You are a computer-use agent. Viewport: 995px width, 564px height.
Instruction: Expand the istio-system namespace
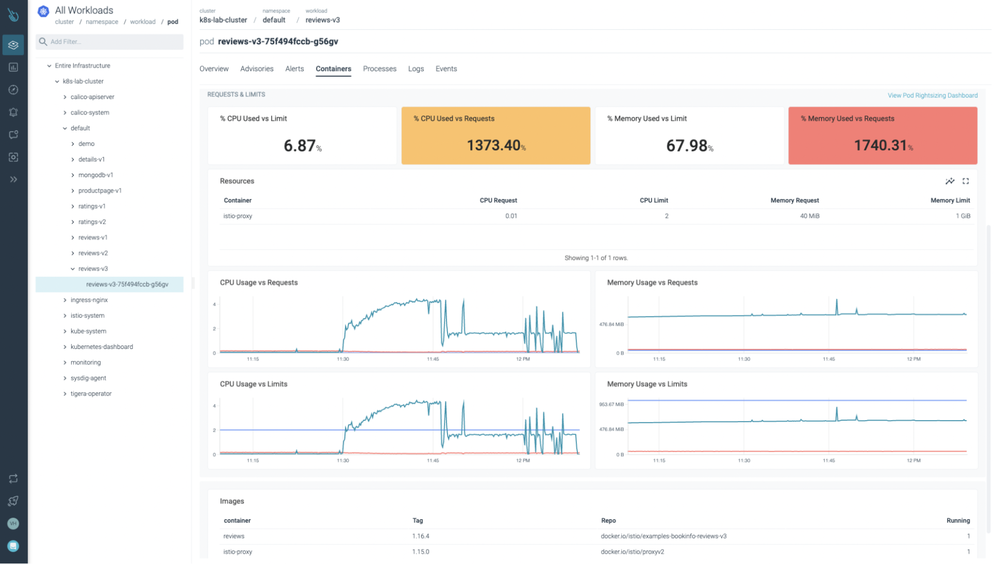coord(65,316)
